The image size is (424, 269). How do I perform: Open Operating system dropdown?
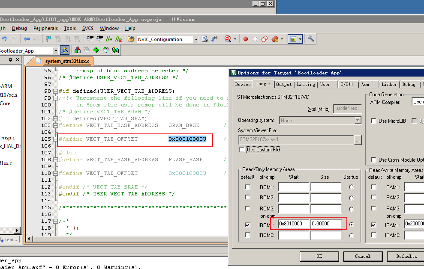(358, 120)
